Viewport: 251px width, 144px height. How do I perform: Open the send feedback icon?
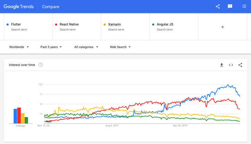[230, 7]
